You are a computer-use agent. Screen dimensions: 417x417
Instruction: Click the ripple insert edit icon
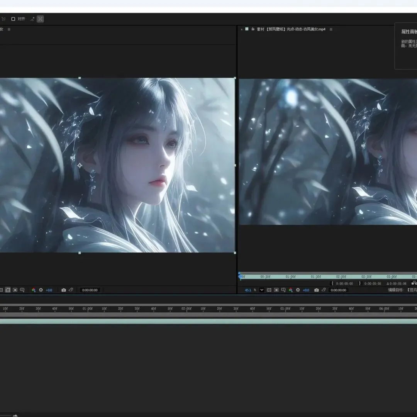coord(414,283)
